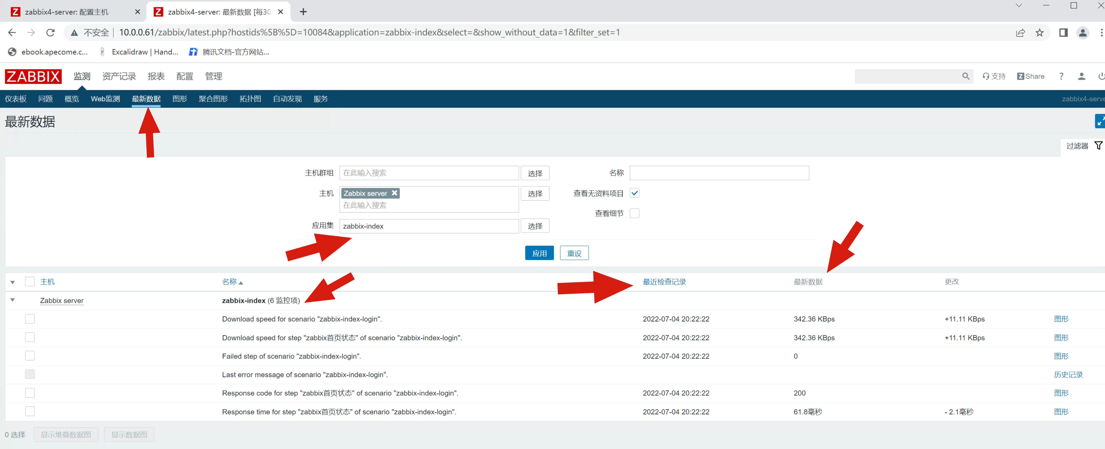The image size is (1105, 449).
Task: Switch to the Web监测 submenu tab
Action: [105, 99]
